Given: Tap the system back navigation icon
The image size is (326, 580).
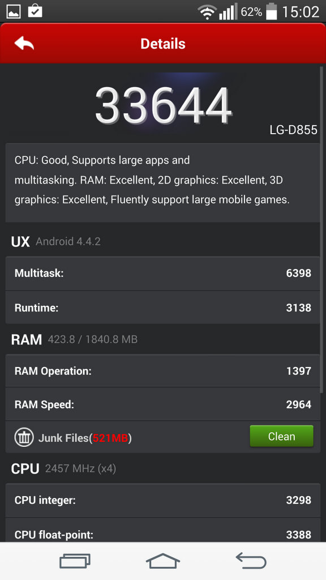Looking at the screenshot, I should coord(251,561).
